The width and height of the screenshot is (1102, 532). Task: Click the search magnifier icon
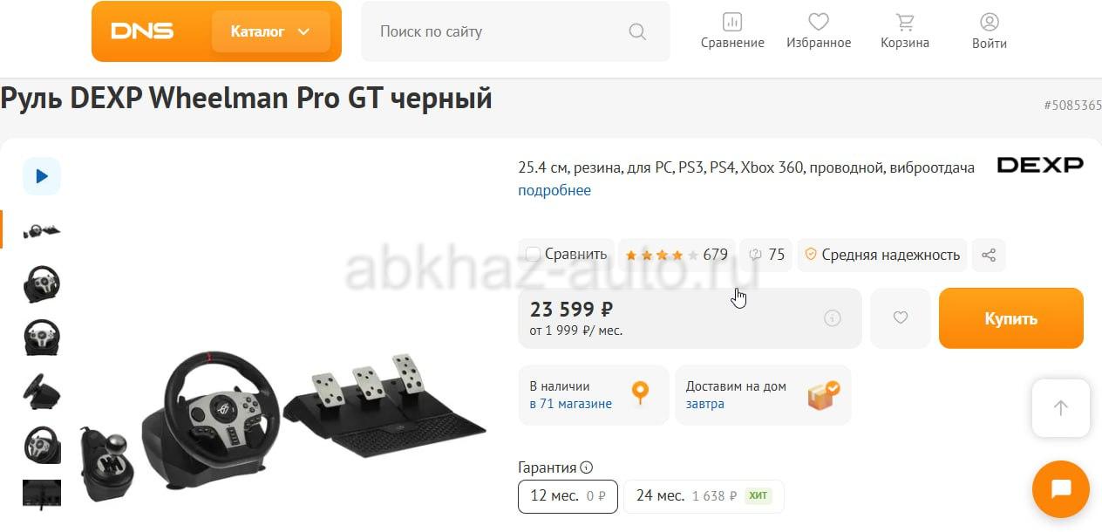click(637, 31)
